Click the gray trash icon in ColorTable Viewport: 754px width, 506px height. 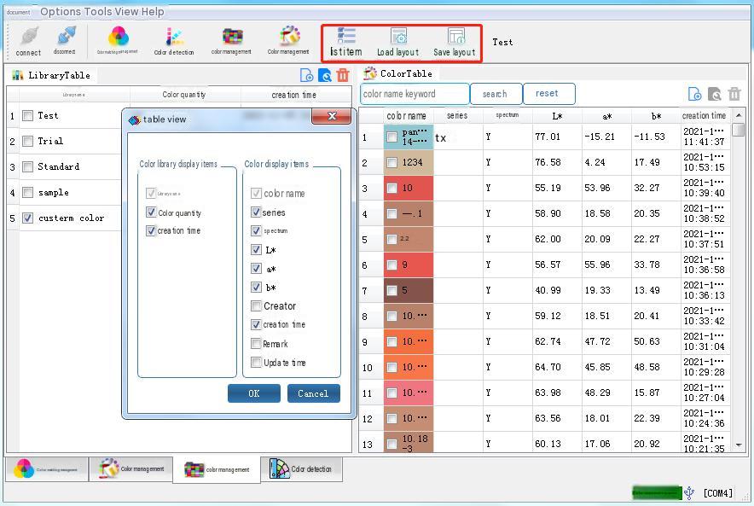[734, 94]
